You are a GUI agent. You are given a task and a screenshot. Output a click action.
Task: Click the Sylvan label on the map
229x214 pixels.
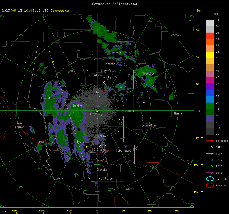click(x=97, y=75)
